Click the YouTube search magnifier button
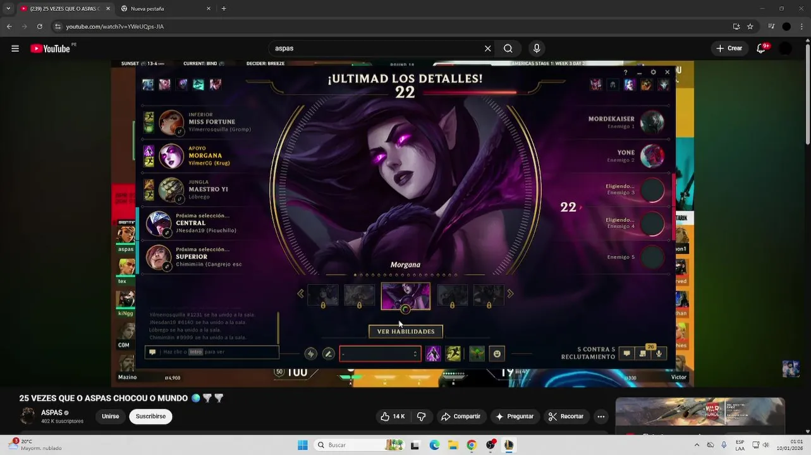 coord(508,49)
